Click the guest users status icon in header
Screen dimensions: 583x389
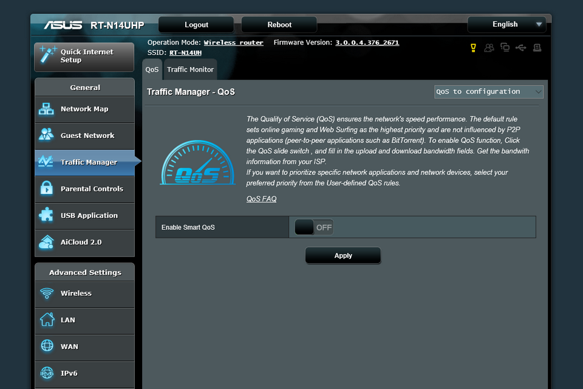(x=489, y=47)
